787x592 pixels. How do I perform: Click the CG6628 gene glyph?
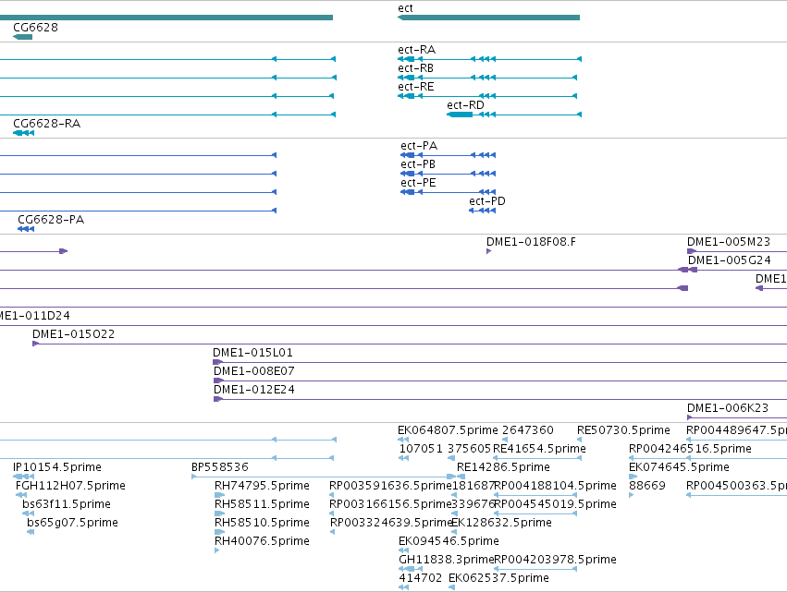coord(22,37)
